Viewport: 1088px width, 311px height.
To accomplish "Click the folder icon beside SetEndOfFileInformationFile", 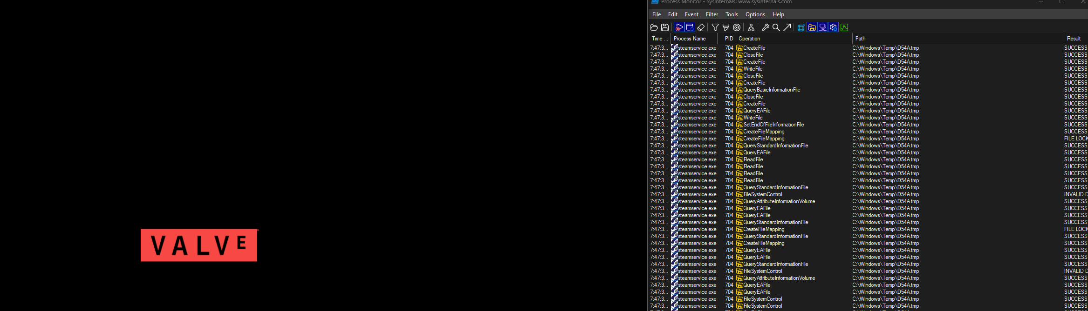I will click(739, 125).
